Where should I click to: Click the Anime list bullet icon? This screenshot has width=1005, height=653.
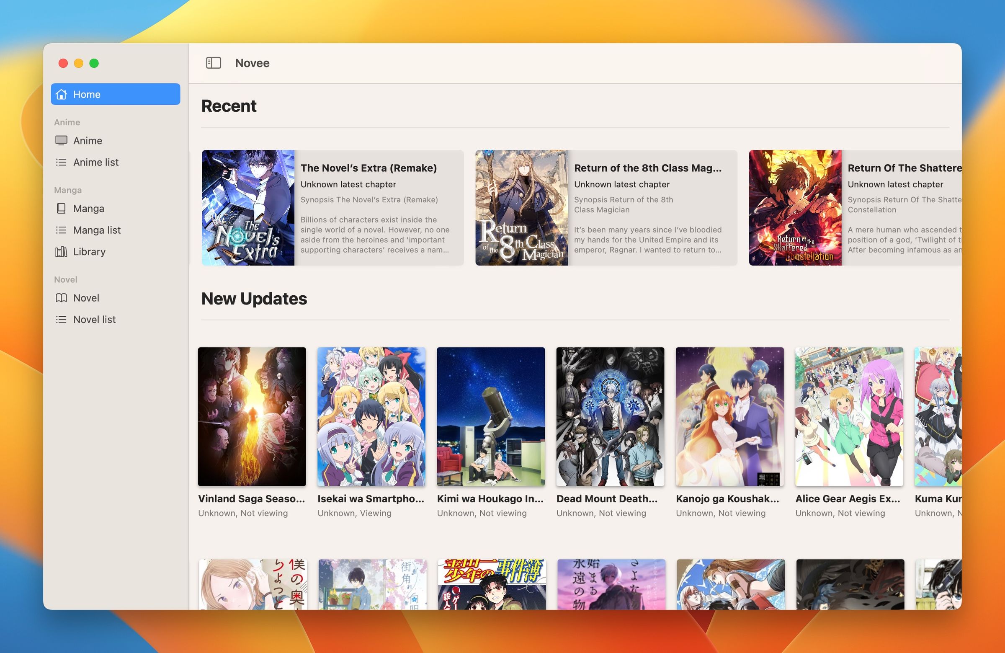[x=61, y=162]
